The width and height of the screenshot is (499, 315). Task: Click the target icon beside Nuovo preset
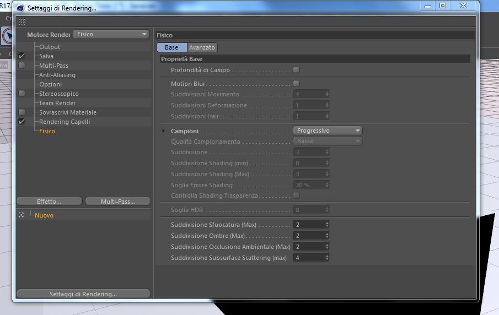pos(21,215)
